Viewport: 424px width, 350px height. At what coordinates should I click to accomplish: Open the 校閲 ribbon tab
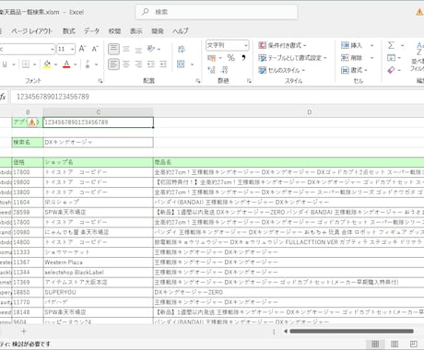pyautogui.click(x=114, y=31)
